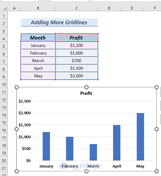Select row 7 header
The image size is (161, 176).
coord(4,61)
